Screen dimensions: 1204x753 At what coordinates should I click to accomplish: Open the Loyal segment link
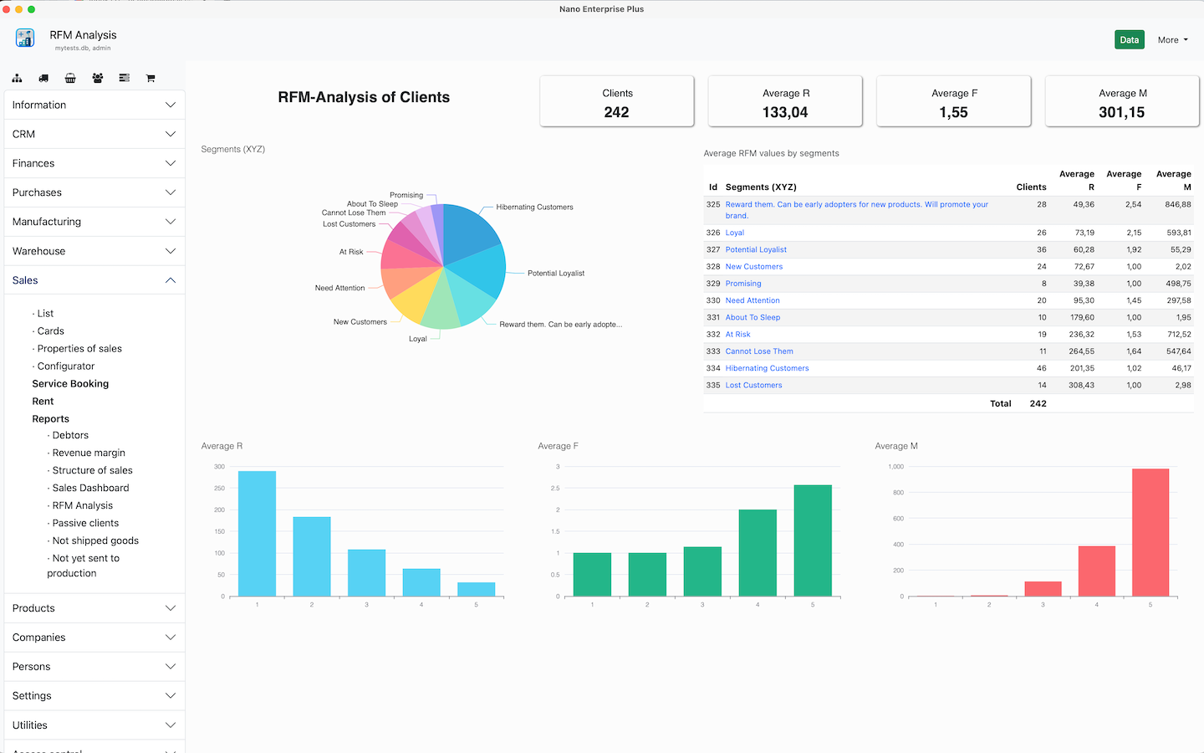click(x=734, y=233)
